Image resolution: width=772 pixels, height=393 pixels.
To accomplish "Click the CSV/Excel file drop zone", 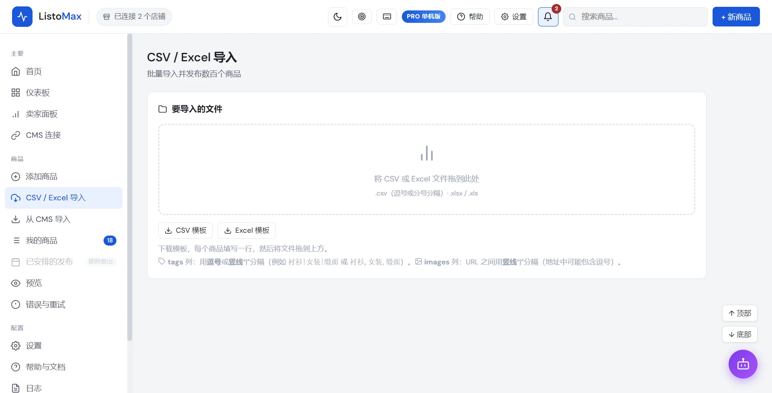I will tap(426, 169).
